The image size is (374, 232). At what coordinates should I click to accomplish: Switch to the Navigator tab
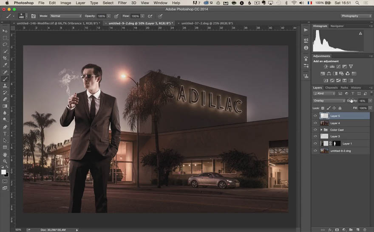[337, 26]
